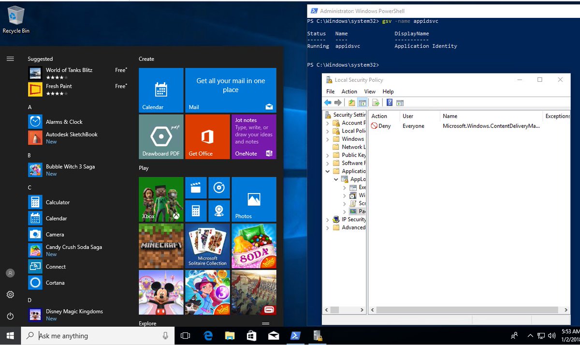
Task: Open the View menu
Action: coord(370,91)
